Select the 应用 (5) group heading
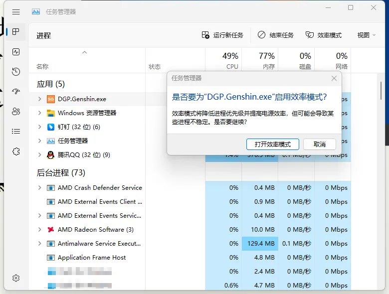The height and width of the screenshot is (294, 389). pyautogui.click(x=50, y=84)
